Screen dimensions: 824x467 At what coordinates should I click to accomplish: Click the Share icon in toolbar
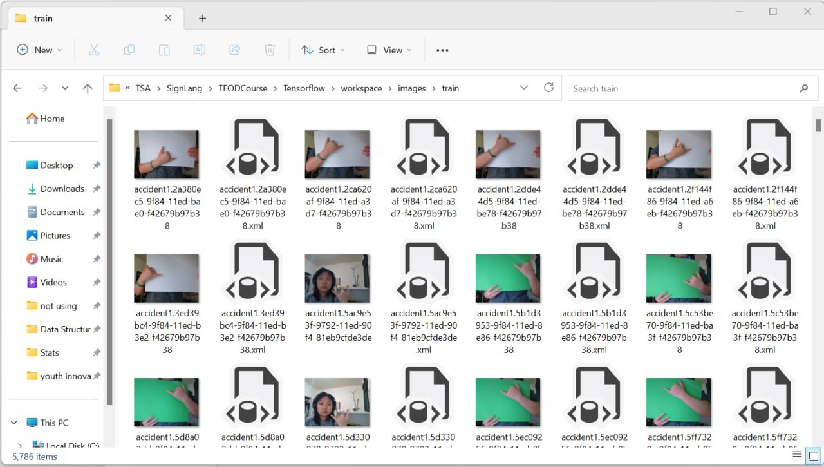pyautogui.click(x=235, y=50)
